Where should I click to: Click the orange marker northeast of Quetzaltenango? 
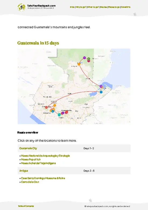tap(55, 105)
